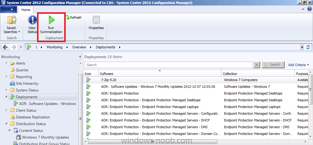Select Site Hierarchy in the tree
313x145 pixels.
(x=27, y=84)
